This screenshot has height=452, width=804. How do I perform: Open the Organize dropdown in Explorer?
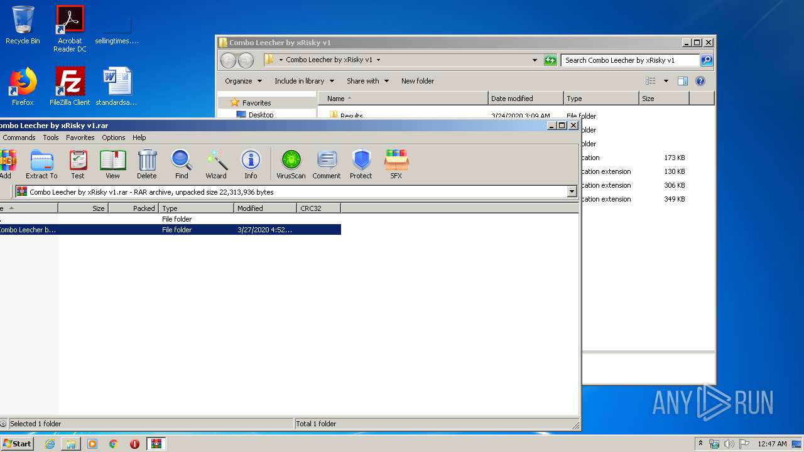[x=244, y=81]
